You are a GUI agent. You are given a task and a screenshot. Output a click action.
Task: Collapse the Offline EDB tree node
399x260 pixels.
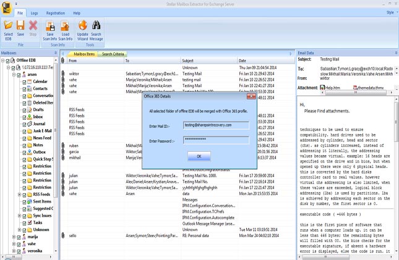(3, 61)
